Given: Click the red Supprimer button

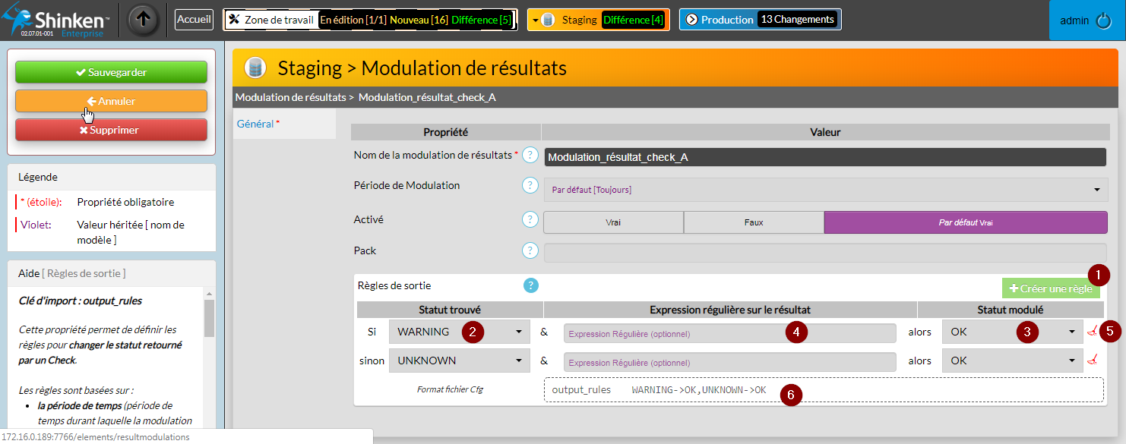Looking at the screenshot, I should click(111, 130).
